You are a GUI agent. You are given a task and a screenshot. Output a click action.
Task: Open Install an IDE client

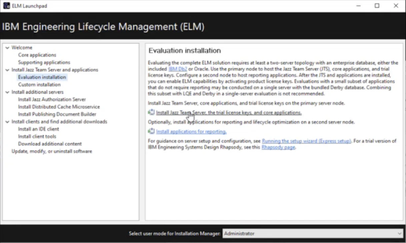point(39,129)
